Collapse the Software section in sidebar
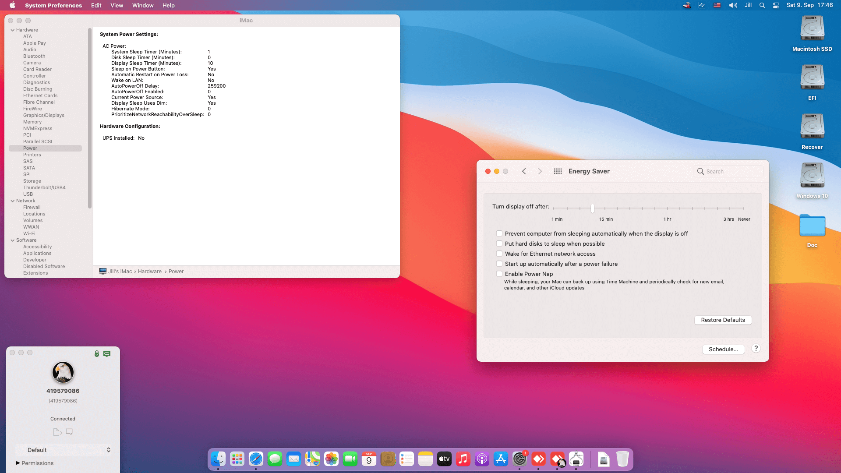 click(x=13, y=240)
